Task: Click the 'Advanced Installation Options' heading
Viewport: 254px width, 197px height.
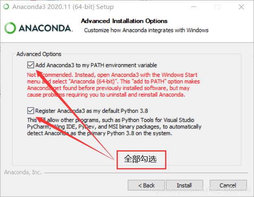Action: click(x=124, y=21)
